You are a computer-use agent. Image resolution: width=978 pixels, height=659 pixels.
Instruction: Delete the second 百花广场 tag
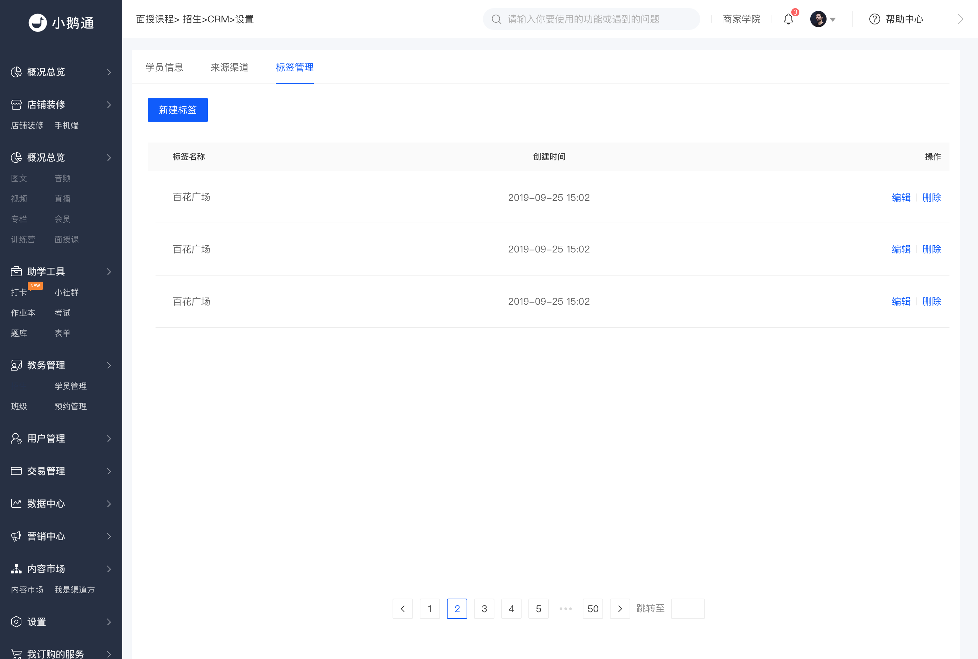[x=931, y=249]
